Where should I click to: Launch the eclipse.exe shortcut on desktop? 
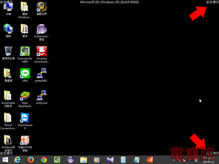click(x=42, y=32)
